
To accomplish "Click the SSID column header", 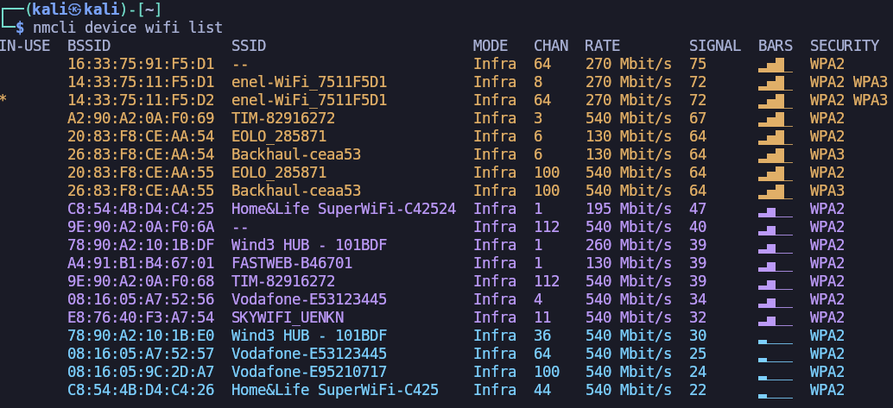I will [x=249, y=46].
